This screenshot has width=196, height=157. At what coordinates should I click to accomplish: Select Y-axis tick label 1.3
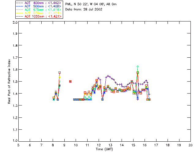click(15, 105)
